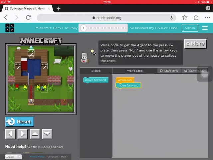Click the Sign in button

(x=190, y=28)
